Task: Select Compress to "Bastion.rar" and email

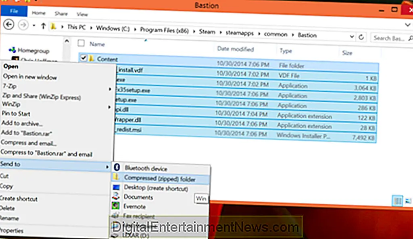Action: [x=46, y=153]
